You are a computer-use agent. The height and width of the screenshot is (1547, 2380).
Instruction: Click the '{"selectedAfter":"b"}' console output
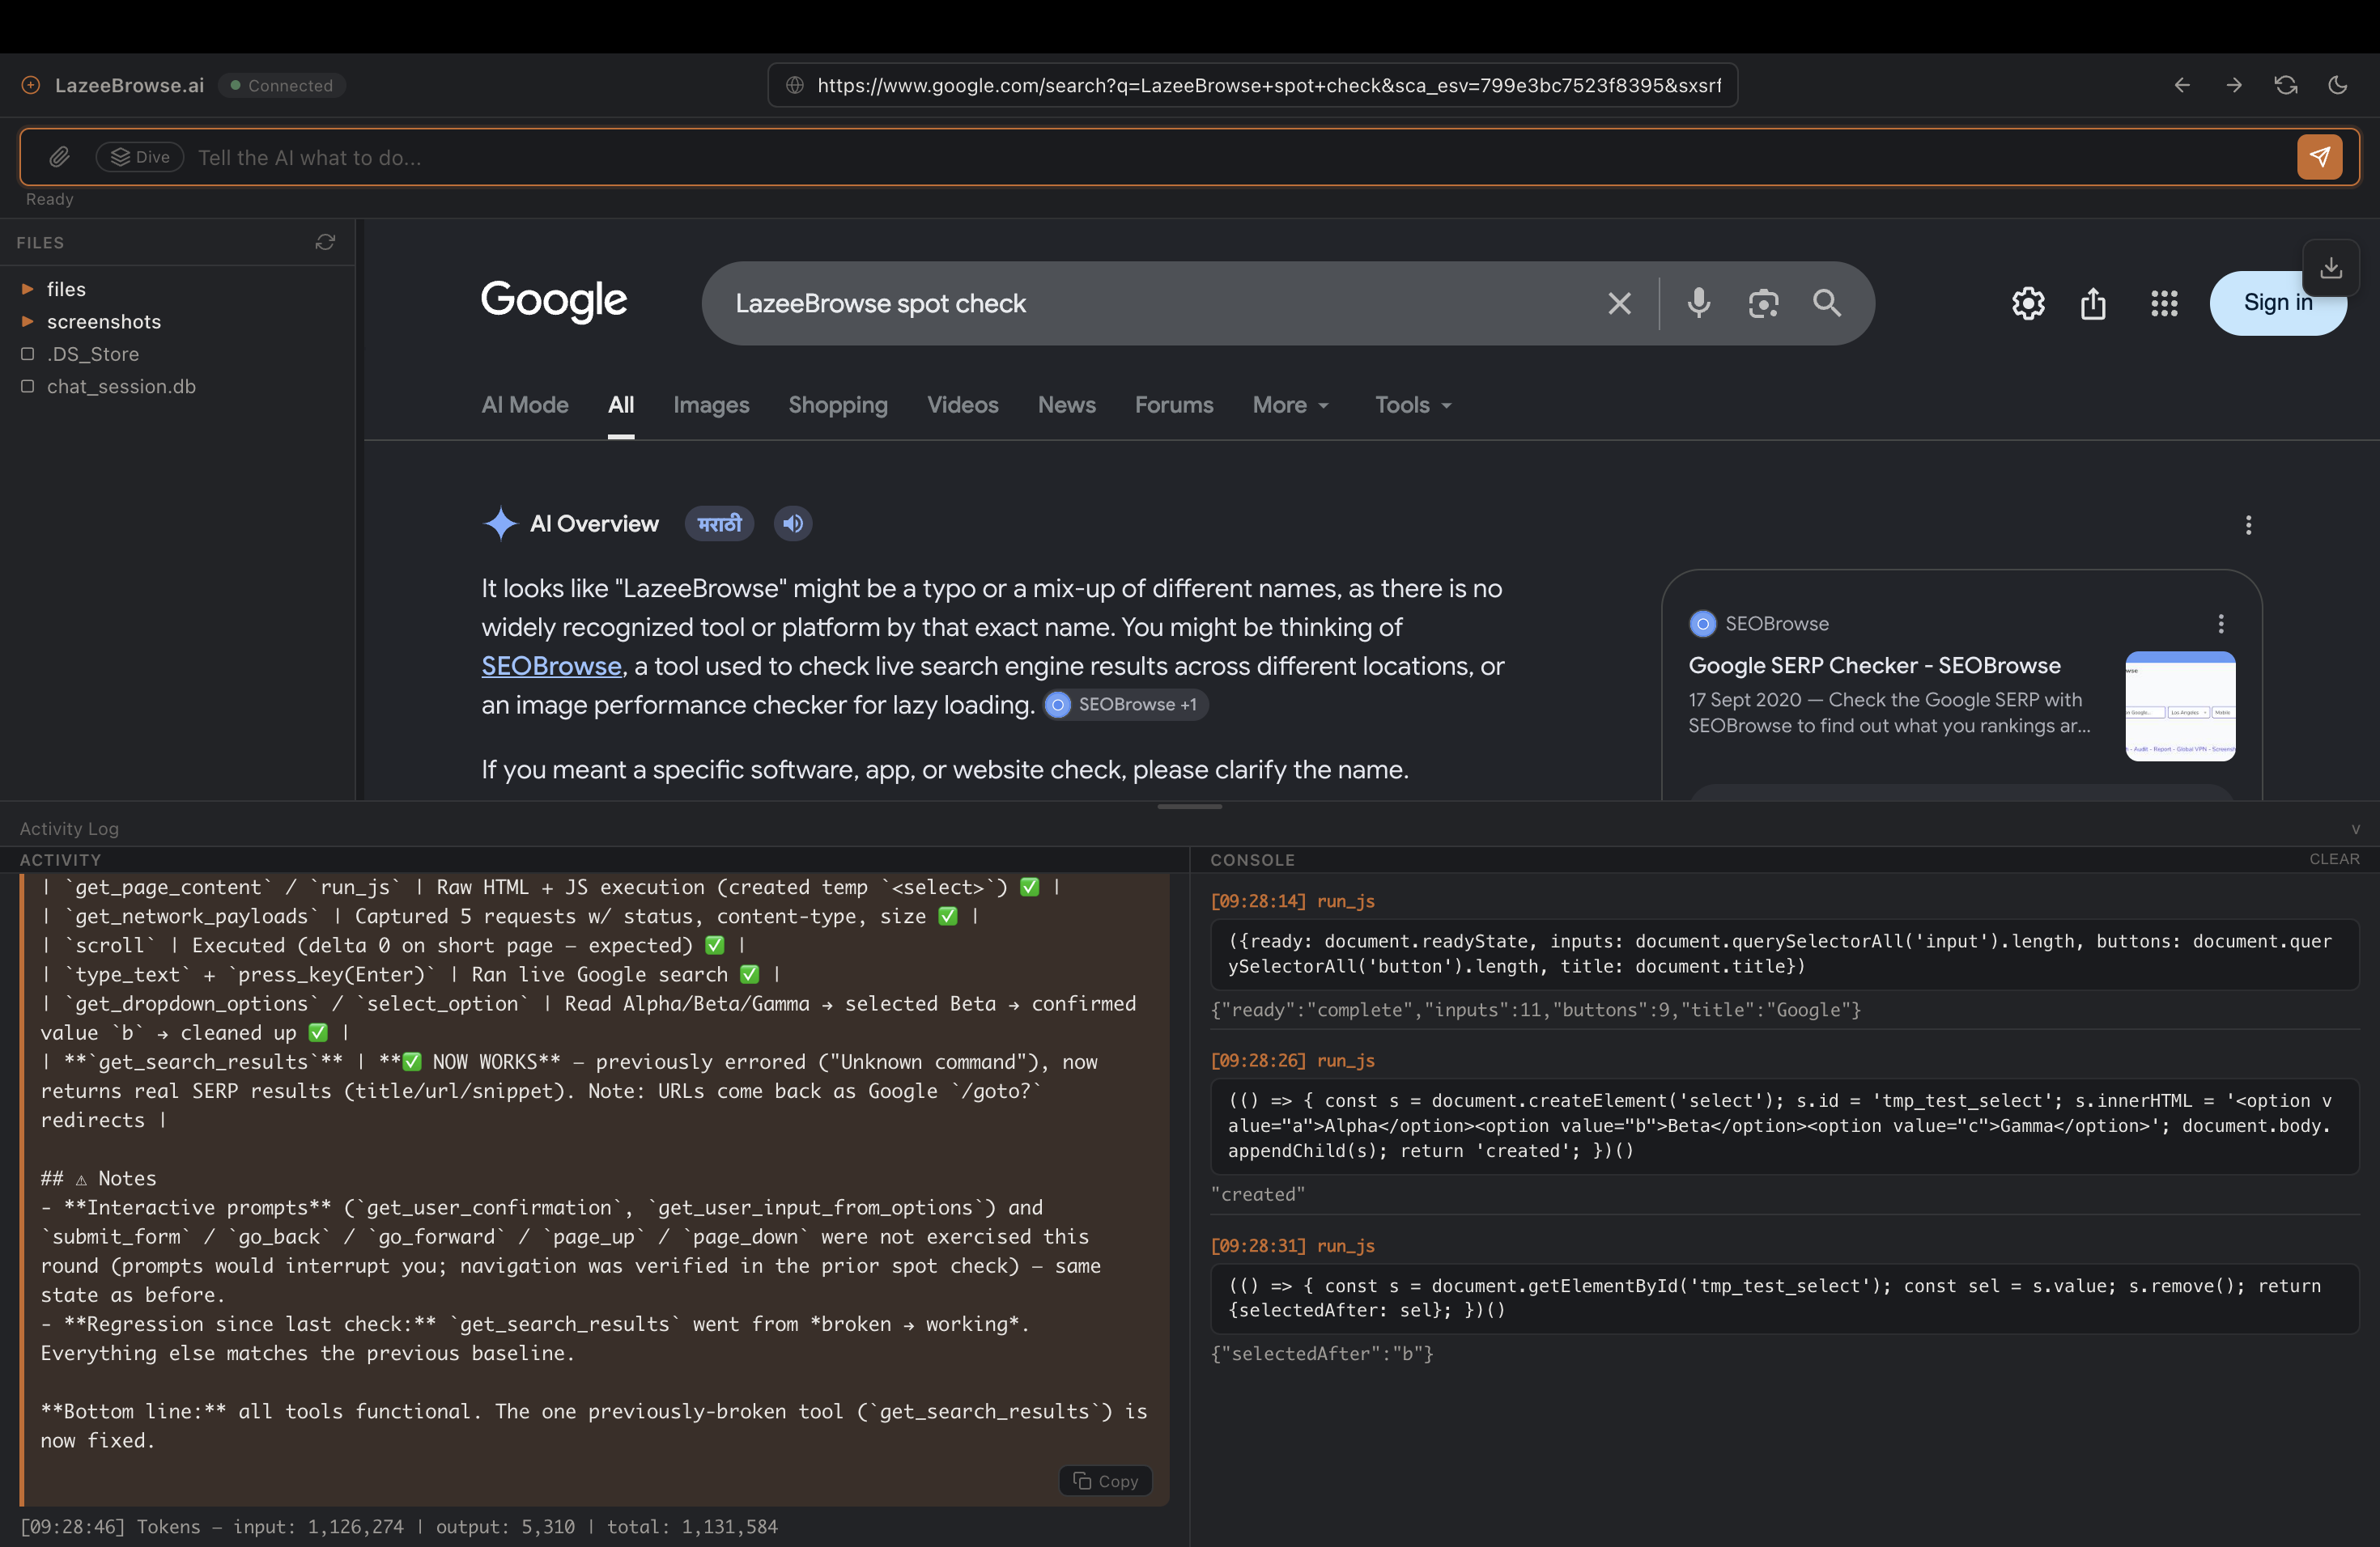point(1322,1354)
